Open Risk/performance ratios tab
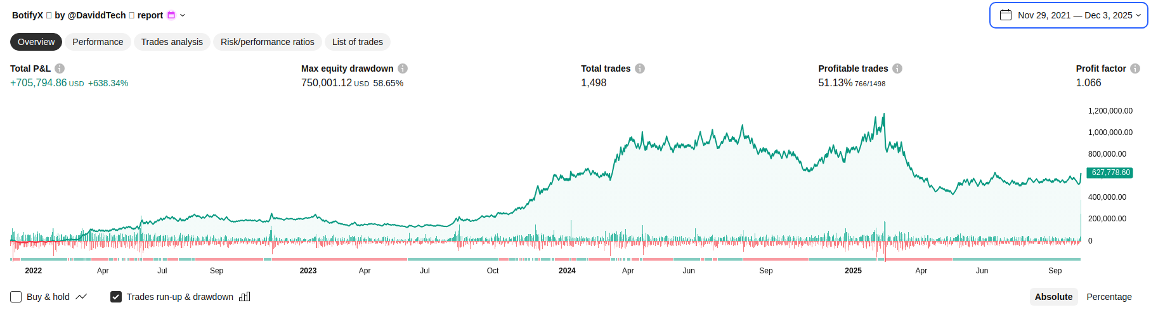Screen dimensions: 1151x312 pyautogui.click(x=267, y=42)
